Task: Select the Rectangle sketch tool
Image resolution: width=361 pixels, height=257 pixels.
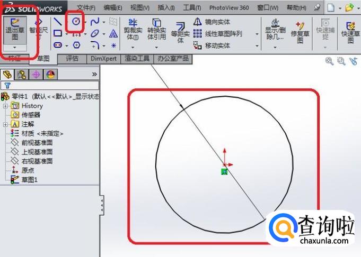Action: (58, 33)
